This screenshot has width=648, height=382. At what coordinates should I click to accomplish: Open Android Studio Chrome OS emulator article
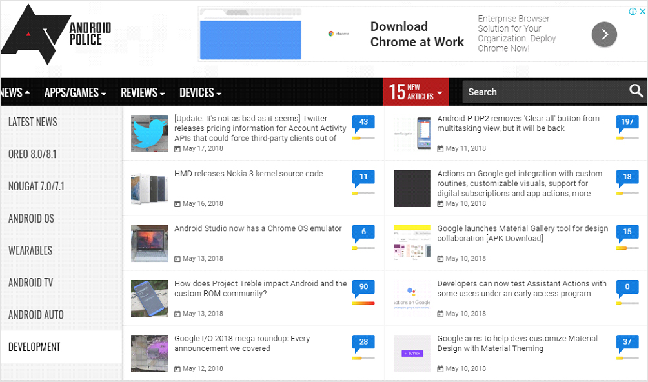coord(258,228)
